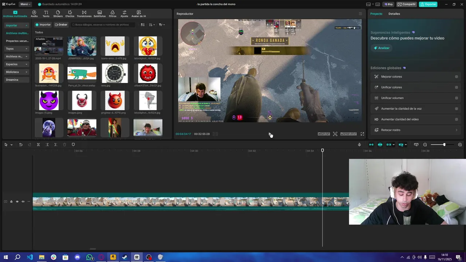
Task: Toggle auto snapping in timeline
Action: 380,144
